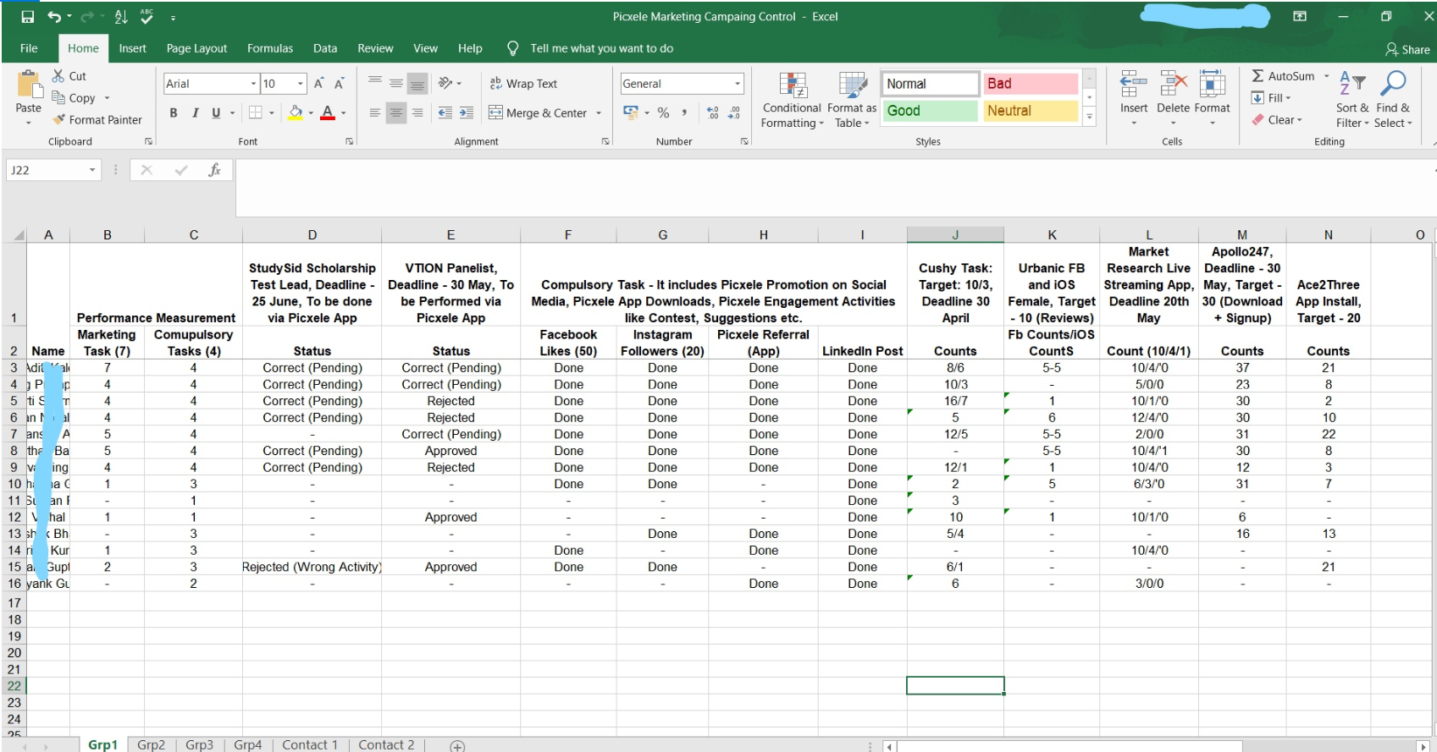Toggle align right
This screenshot has width=1437, height=752.
417,112
